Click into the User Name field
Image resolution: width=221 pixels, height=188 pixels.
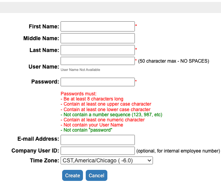tap(98, 61)
